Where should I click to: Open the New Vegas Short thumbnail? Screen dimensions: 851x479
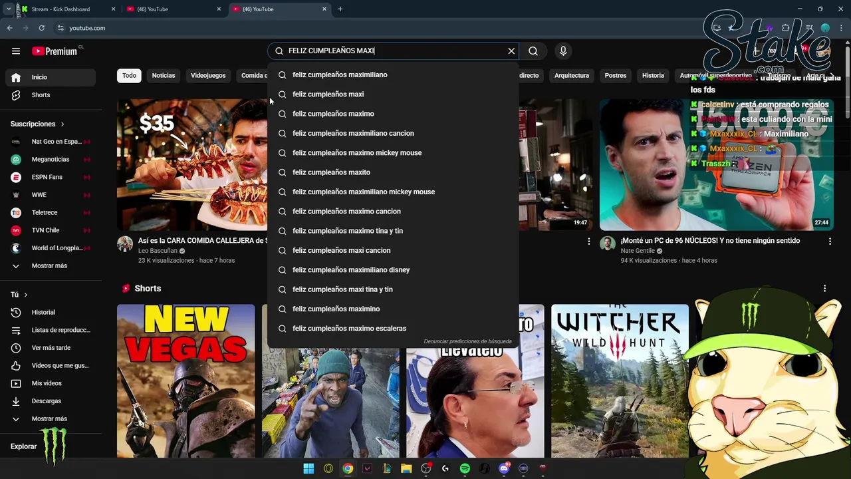tap(185, 381)
